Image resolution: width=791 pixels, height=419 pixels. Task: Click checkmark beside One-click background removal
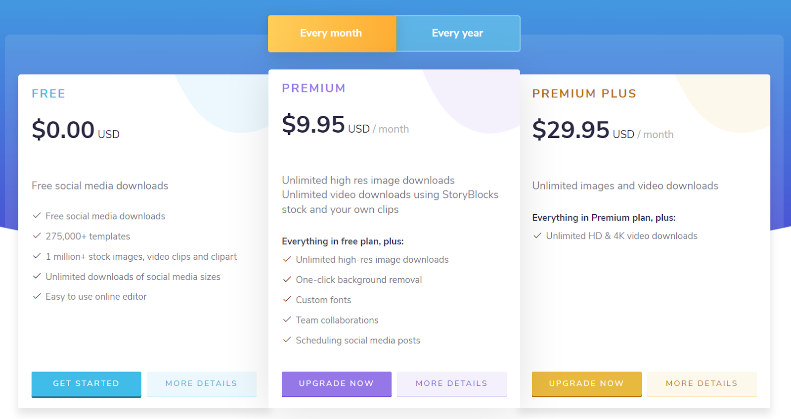(x=287, y=279)
